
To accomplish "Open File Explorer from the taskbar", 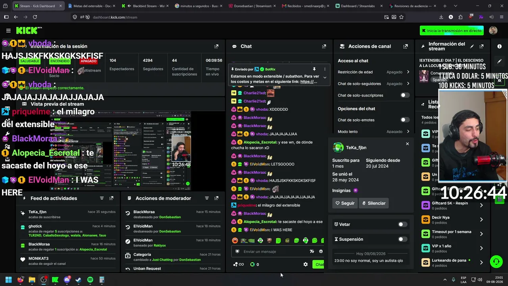I will [32, 280].
